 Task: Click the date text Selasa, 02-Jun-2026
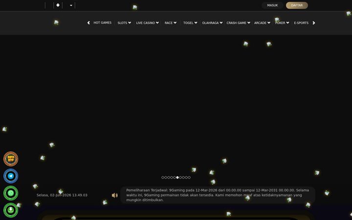54,195
